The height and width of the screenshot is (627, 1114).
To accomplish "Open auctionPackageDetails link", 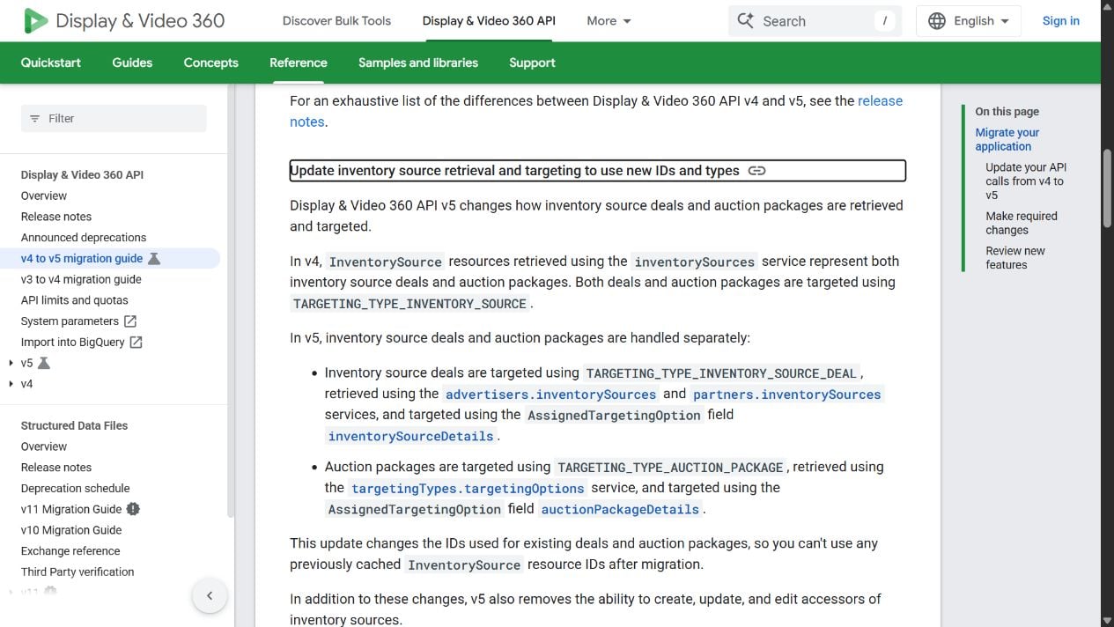I will pos(620,509).
